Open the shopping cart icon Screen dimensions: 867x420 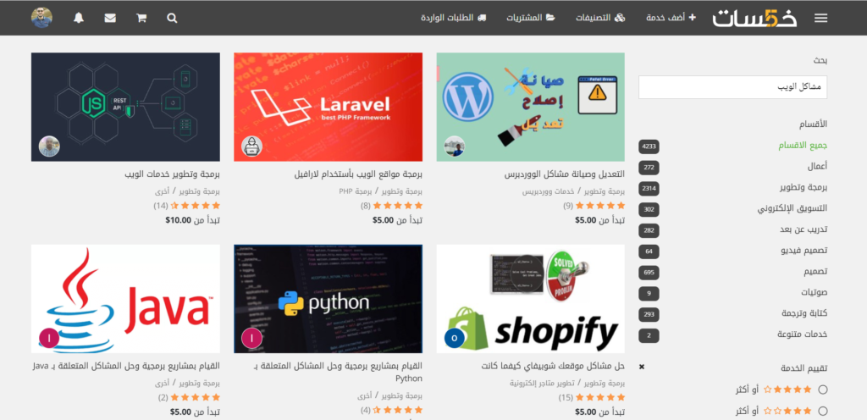[x=141, y=19]
